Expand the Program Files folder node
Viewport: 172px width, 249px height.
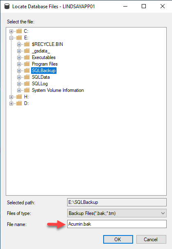(19, 64)
